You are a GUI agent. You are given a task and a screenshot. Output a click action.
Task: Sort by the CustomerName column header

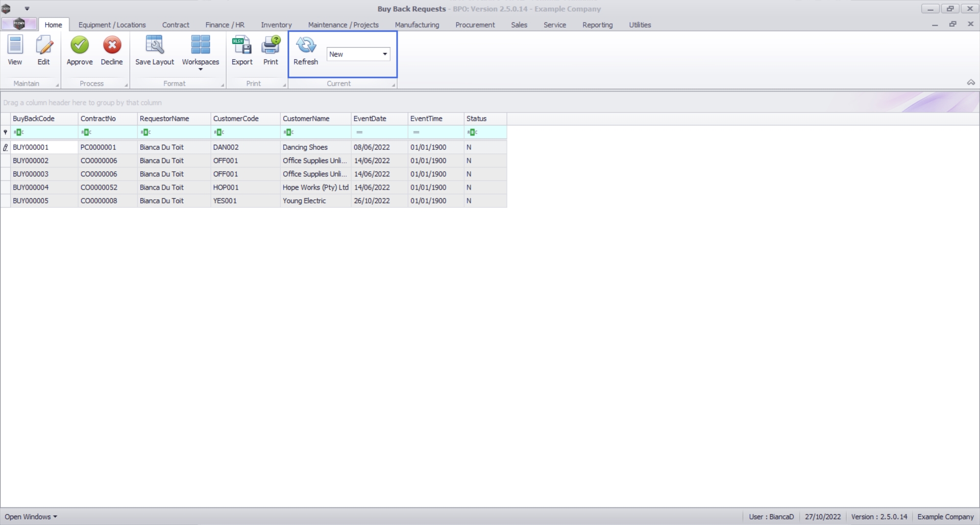(x=315, y=118)
